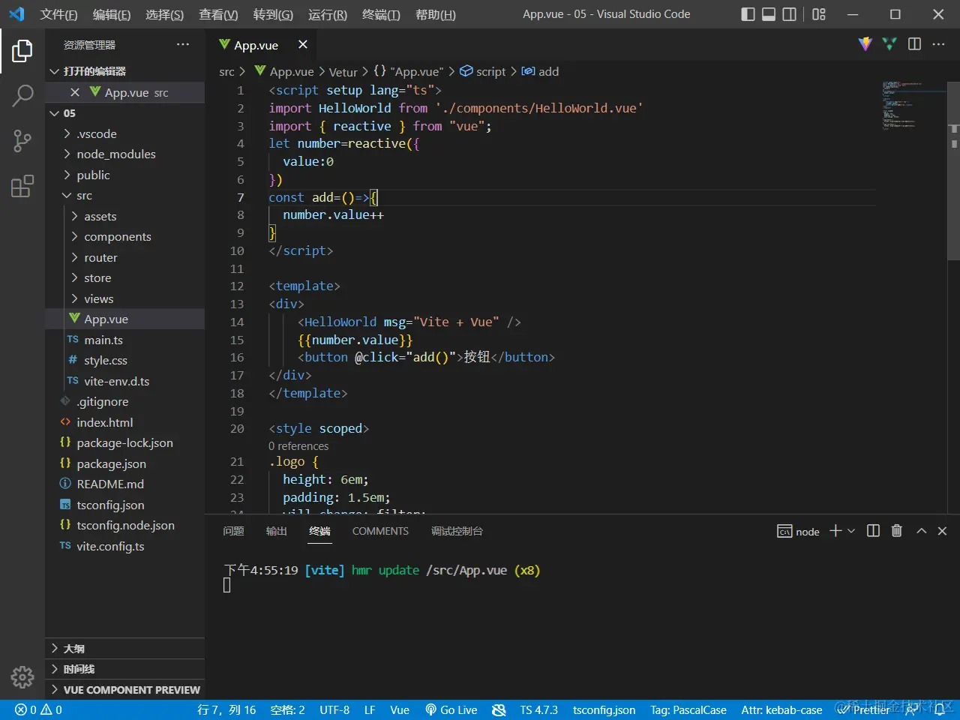Open main.ts from the file explorer

tap(103, 340)
